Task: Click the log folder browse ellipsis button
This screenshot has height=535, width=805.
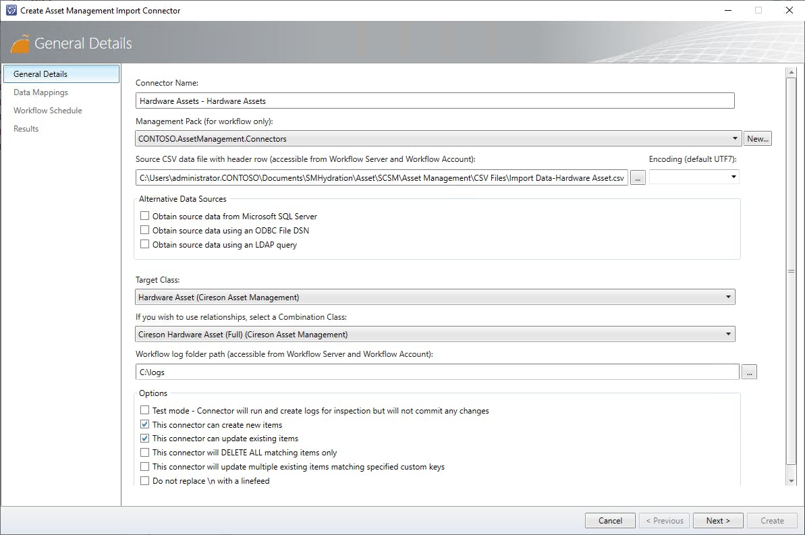Action: click(749, 372)
